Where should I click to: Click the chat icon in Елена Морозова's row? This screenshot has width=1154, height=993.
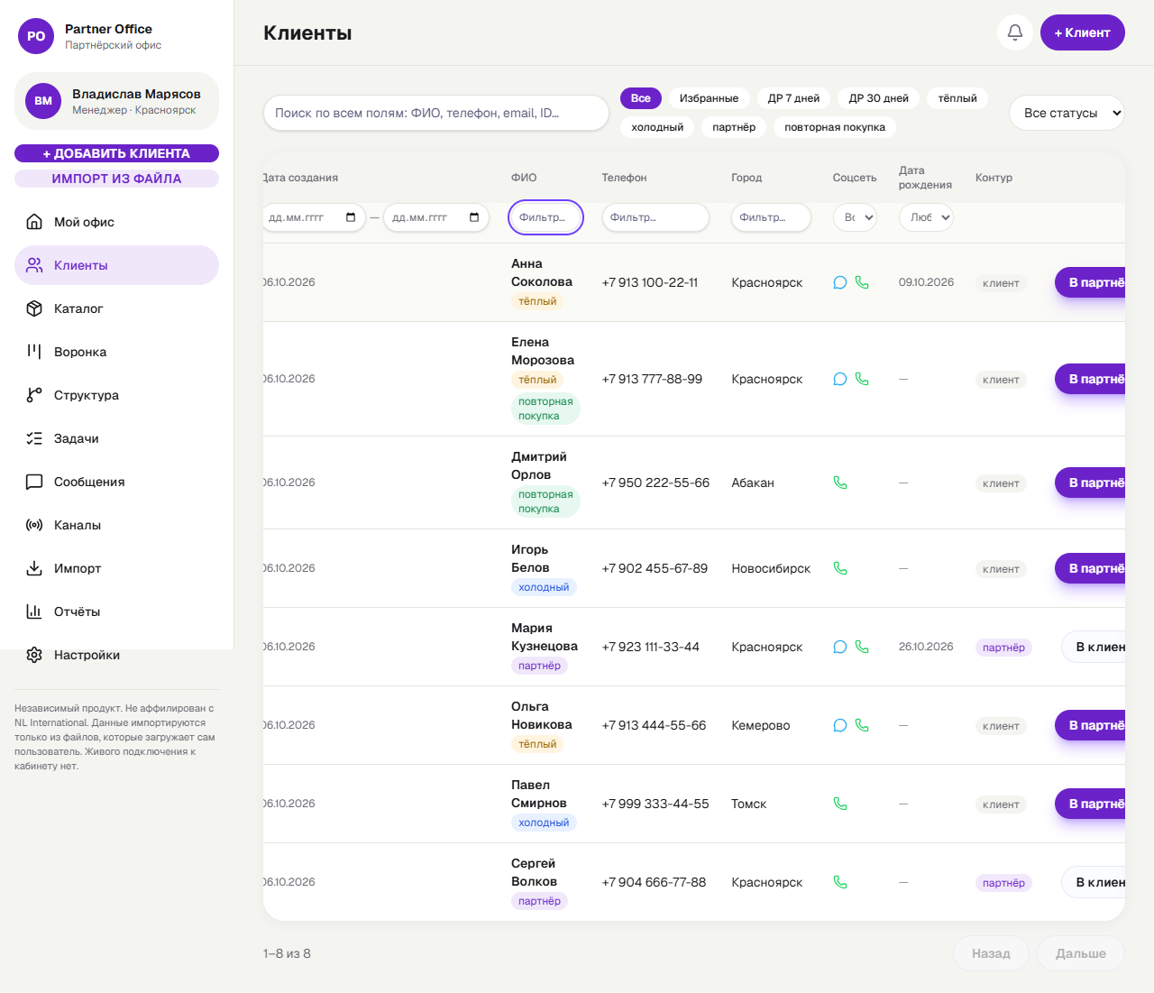point(840,379)
